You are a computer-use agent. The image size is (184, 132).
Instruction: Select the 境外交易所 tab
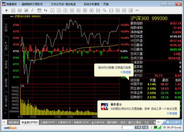pyautogui.click(x=135, y=123)
